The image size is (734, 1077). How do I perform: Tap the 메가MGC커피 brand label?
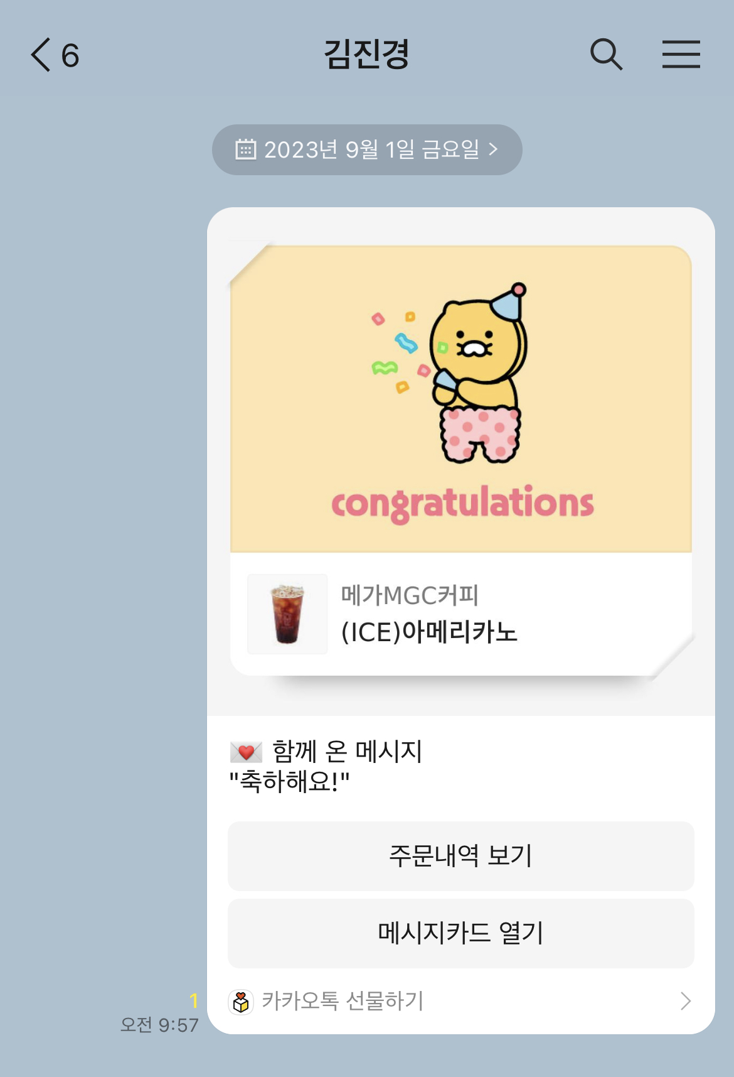[x=410, y=595]
